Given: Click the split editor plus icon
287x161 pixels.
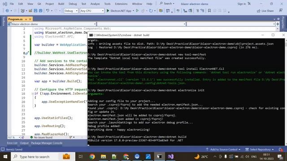Looking at the screenshot, I should pos(278,24).
